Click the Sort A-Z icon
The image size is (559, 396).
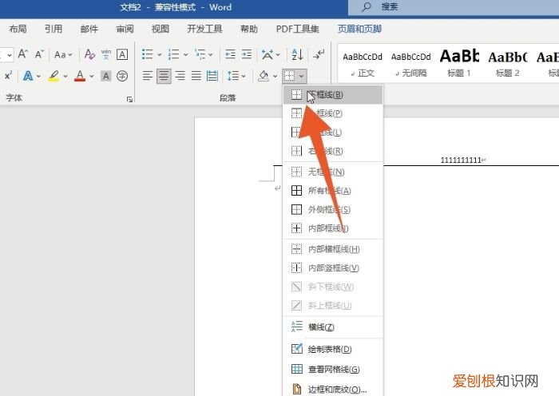297,54
